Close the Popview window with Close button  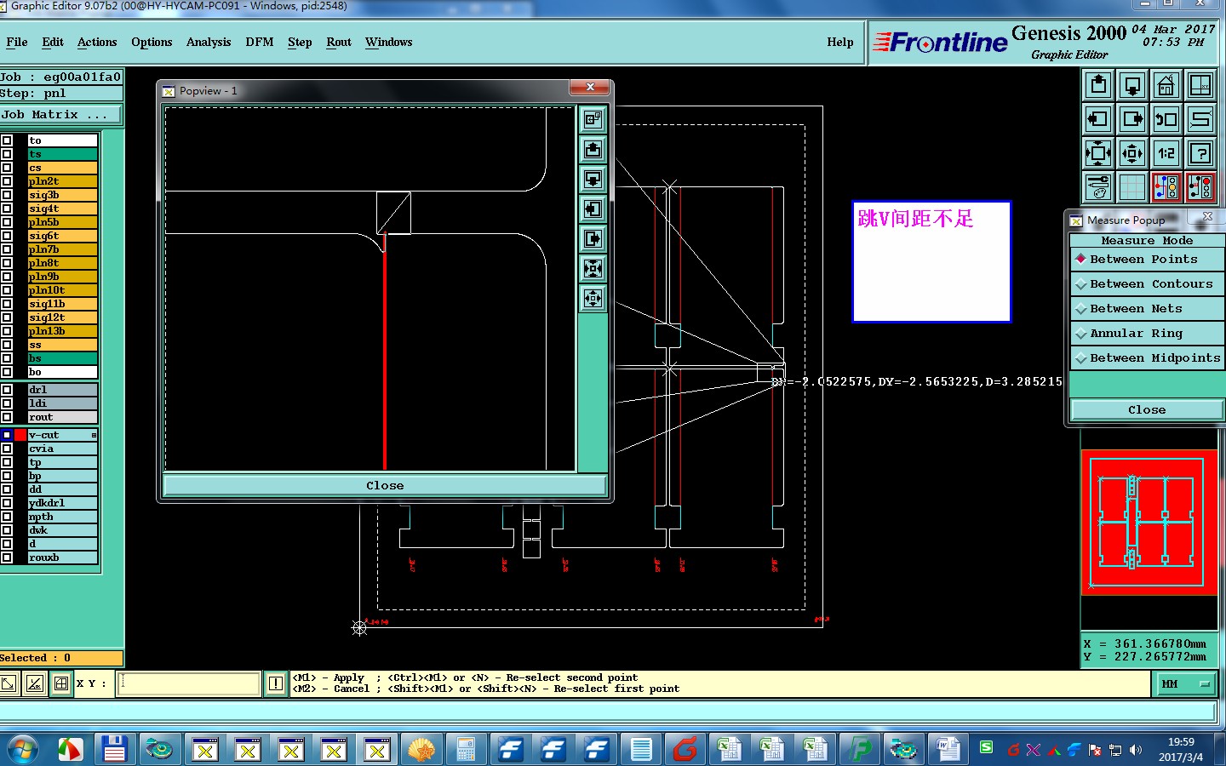click(385, 485)
